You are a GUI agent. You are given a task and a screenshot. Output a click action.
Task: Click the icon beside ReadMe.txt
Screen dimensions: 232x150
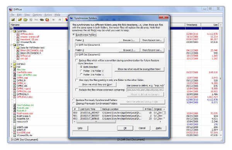pyautogui.click(x=15, y=119)
